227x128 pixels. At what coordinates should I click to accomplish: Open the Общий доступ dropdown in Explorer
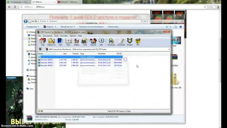click(x=67, y=27)
